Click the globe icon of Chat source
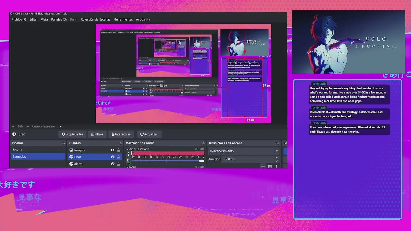The width and height of the screenshot is (411, 231). point(71,157)
